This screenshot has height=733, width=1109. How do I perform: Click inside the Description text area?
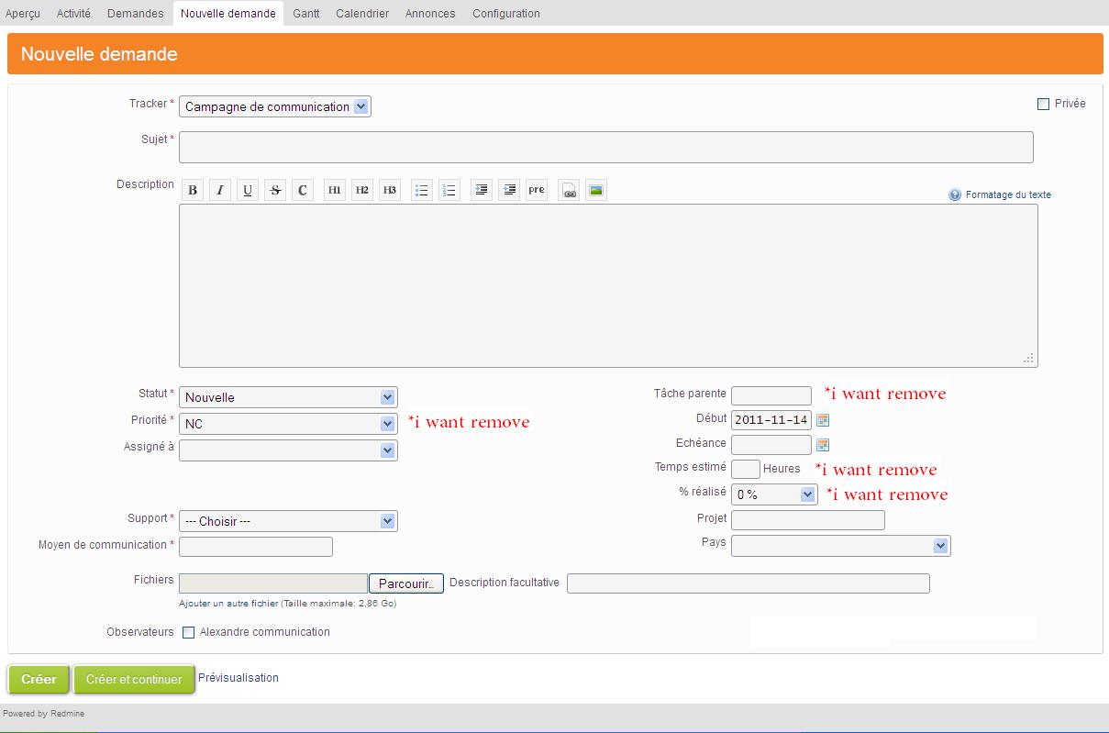[x=608, y=285]
